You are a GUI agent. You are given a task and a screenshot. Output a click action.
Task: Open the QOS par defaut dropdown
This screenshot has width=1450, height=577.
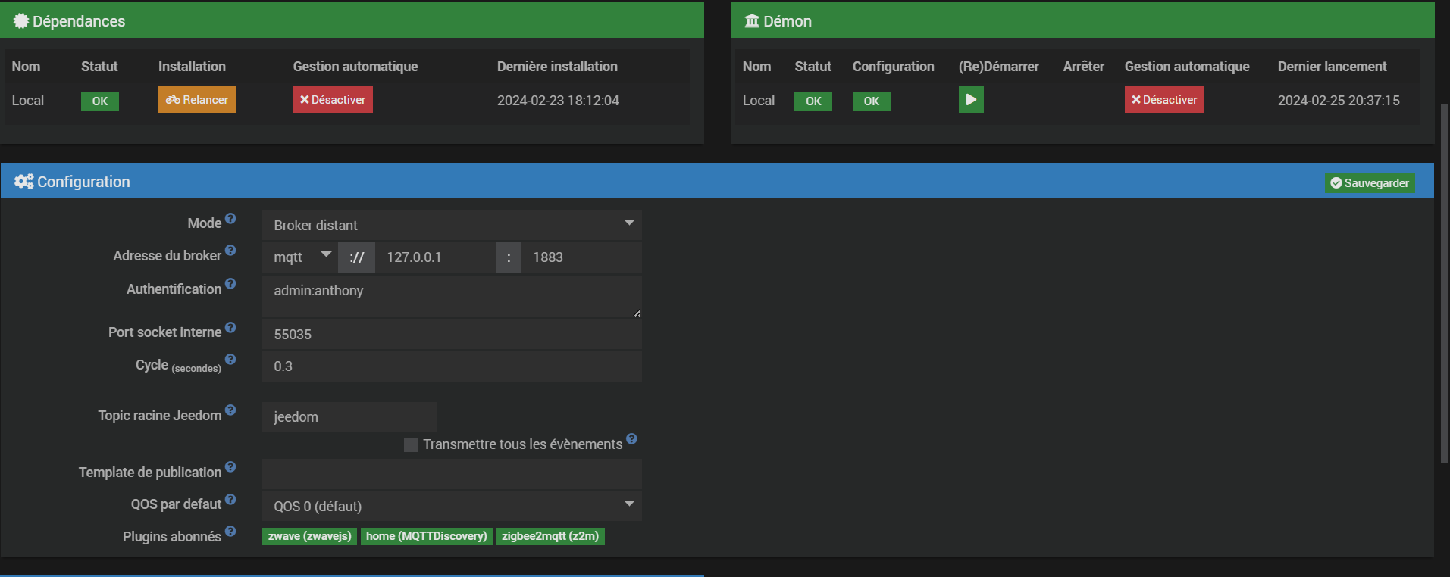tap(451, 506)
